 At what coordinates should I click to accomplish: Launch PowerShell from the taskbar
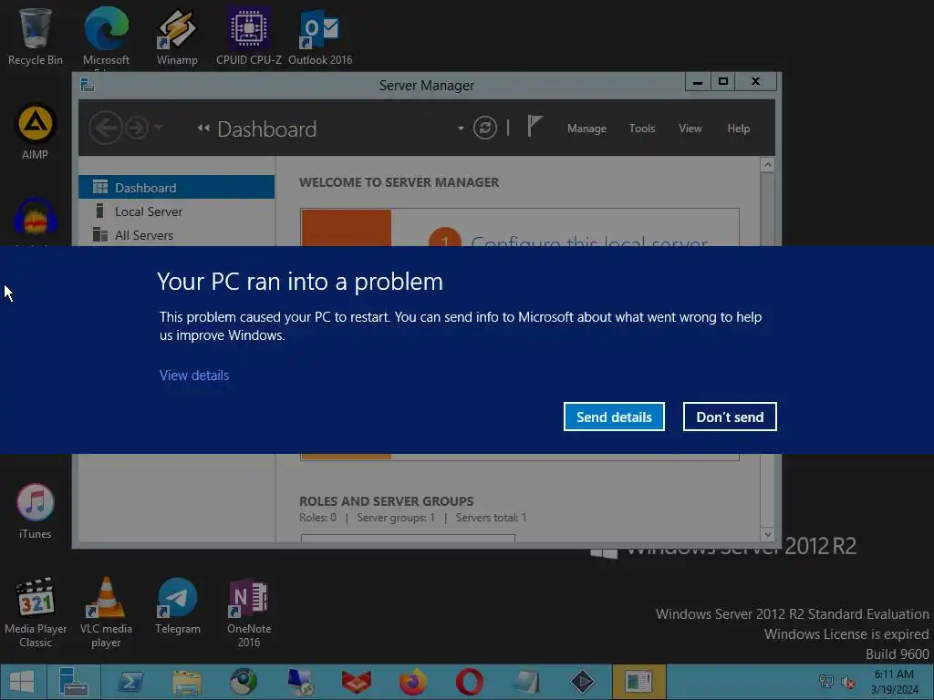pyautogui.click(x=130, y=682)
